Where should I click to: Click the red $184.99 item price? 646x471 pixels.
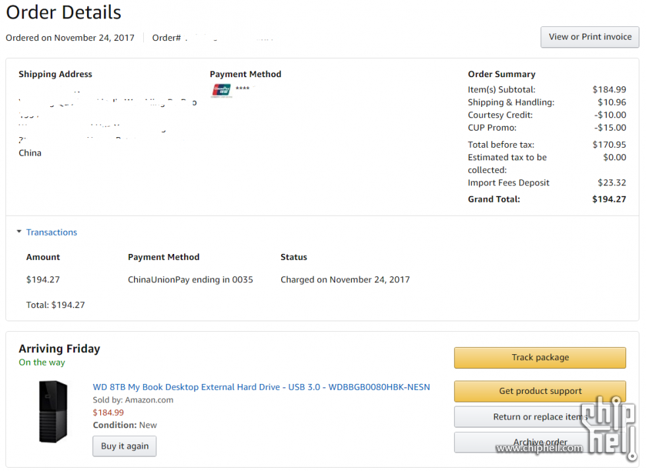pyautogui.click(x=108, y=413)
